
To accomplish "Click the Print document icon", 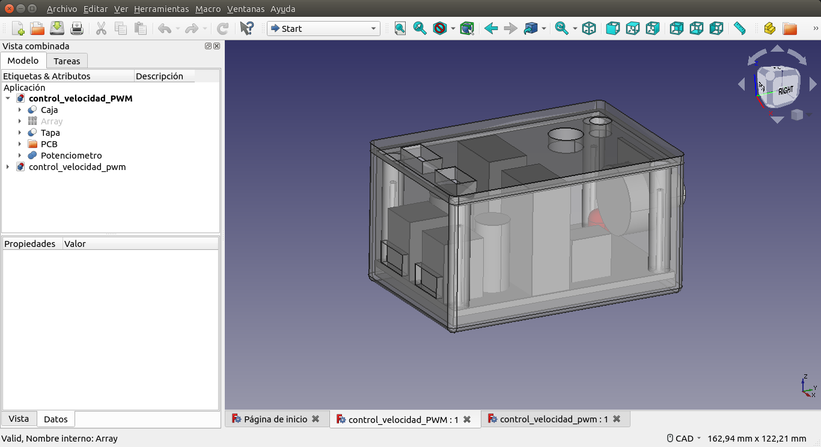I will (x=77, y=28).
